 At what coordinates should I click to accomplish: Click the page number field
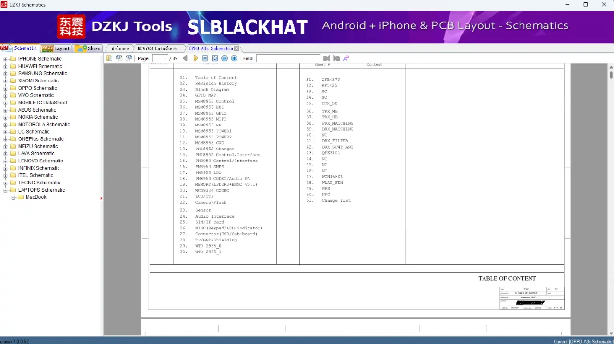(160, 58)
